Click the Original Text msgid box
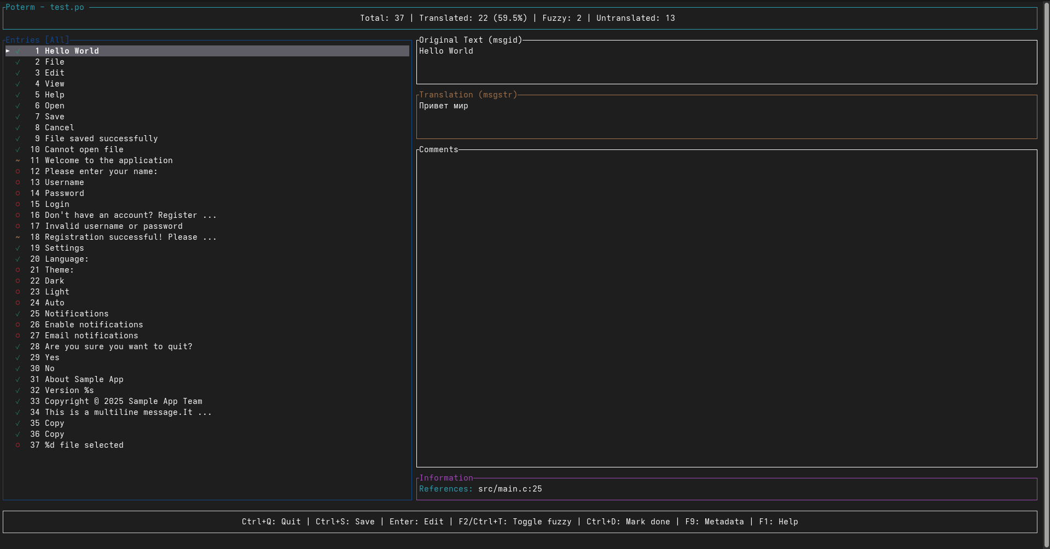Viewport: 1050px width, 549px height. pyautogui.click(x=727, y=62)
